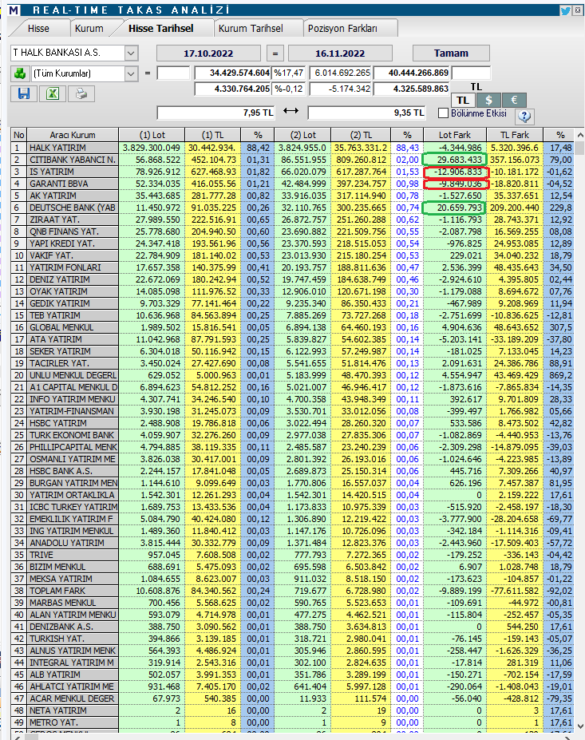Open the Hisse tab
This screenshot has height=740, width=585.
[x=38, y=28]
